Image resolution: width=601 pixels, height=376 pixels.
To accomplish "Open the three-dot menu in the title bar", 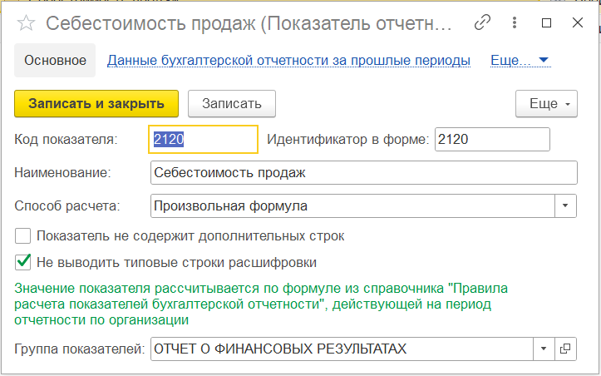I will point(515,23).
